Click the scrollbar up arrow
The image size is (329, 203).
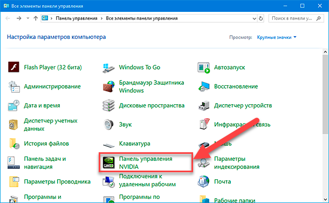[x=325, y=52]
